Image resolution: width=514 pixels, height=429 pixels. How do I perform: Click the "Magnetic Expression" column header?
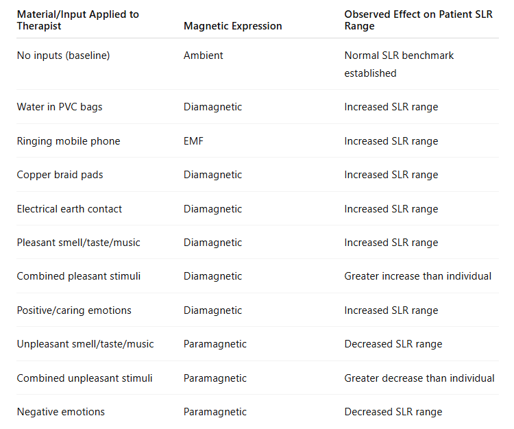232,26
